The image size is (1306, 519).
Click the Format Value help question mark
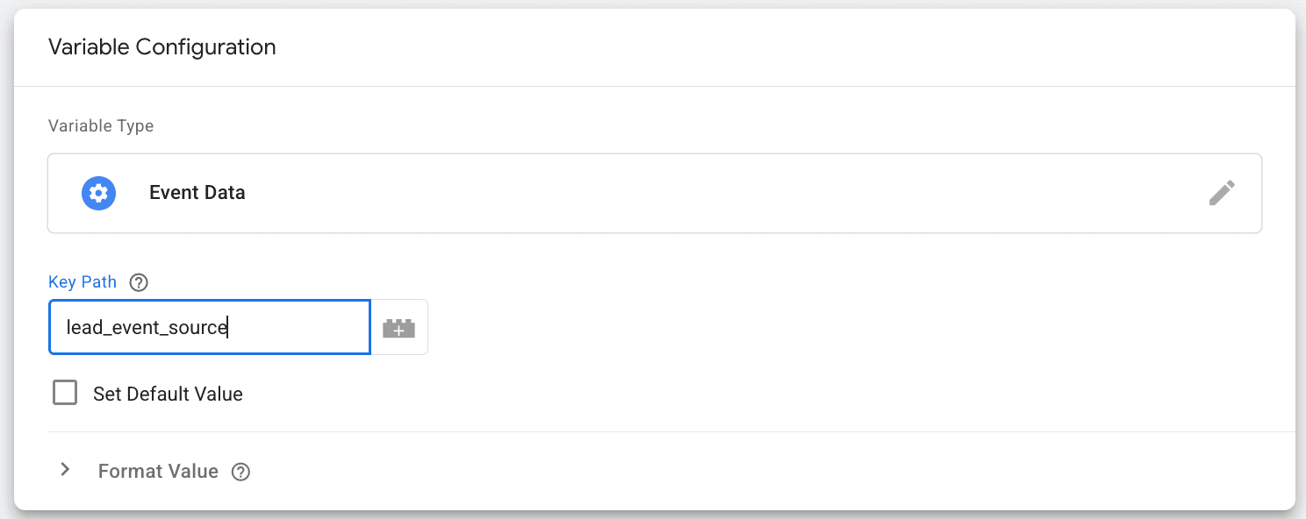(240, 472)
